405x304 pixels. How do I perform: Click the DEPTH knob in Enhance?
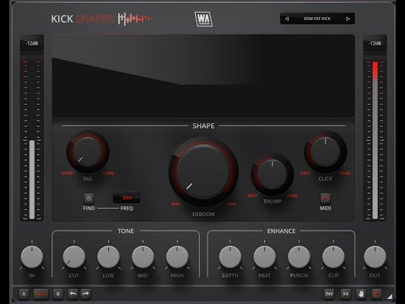click(x=230, y=257)
